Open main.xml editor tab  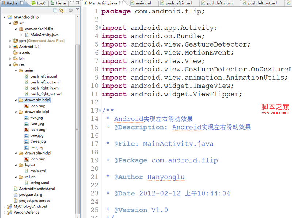point(141,3)
